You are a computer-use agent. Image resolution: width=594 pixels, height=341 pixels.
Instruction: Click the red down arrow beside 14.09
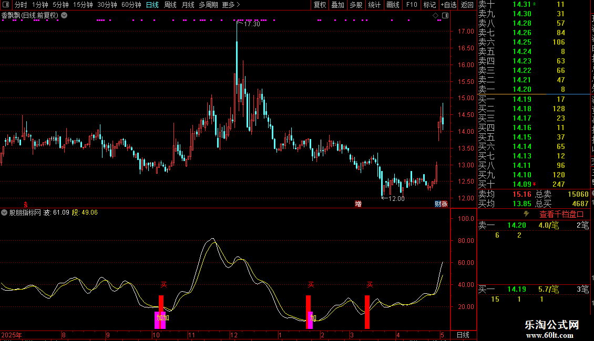click(x=535, y=184)
